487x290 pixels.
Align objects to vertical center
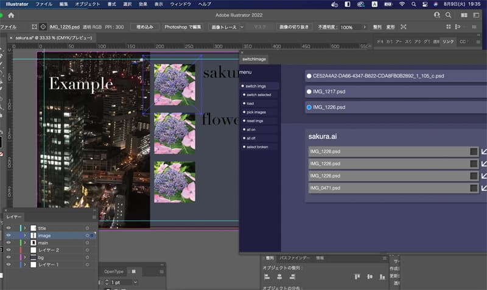click(370, 277)
